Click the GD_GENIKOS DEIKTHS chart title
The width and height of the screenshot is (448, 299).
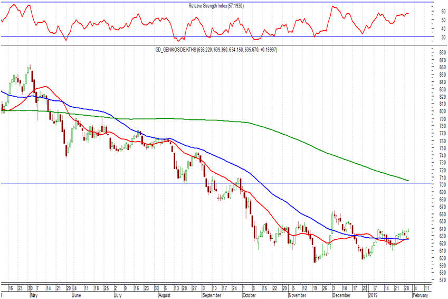(216, 50)
